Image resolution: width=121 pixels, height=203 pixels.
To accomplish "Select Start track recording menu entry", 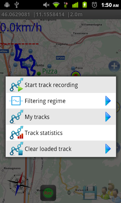I will click(61, 85).
